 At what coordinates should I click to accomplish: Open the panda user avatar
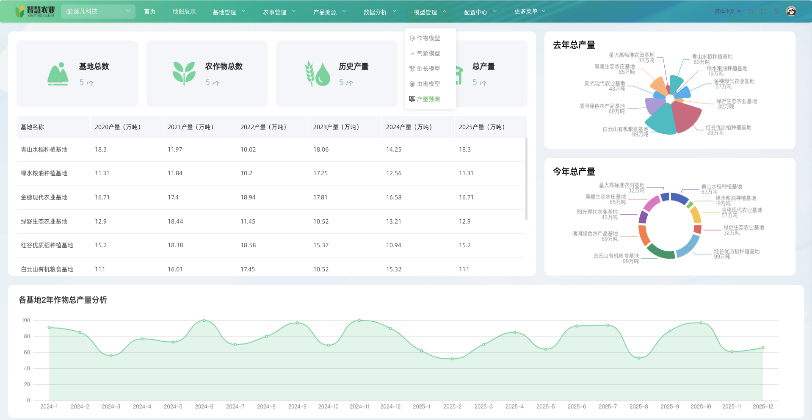pos(791,11)
